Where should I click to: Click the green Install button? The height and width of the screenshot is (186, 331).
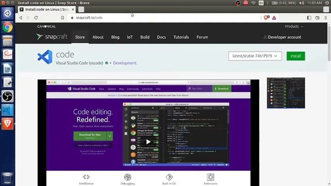pos(296,56)
